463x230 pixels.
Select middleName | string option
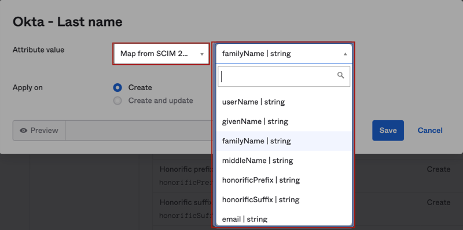click(284, 161)
